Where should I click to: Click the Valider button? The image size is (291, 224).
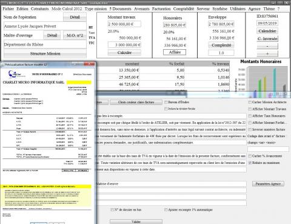tap(136, 222)
